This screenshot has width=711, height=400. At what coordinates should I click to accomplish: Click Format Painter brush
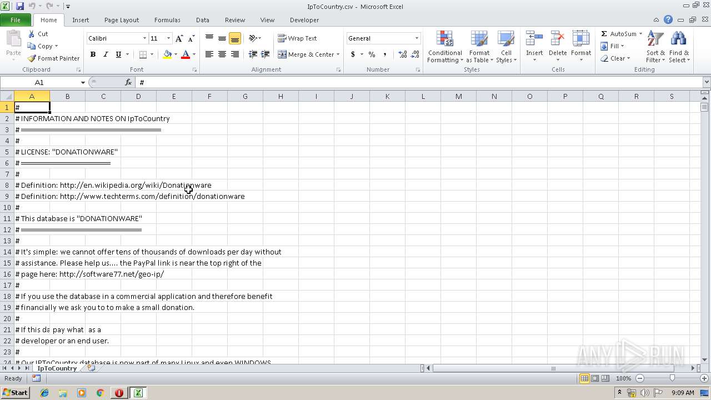(54, 58)
